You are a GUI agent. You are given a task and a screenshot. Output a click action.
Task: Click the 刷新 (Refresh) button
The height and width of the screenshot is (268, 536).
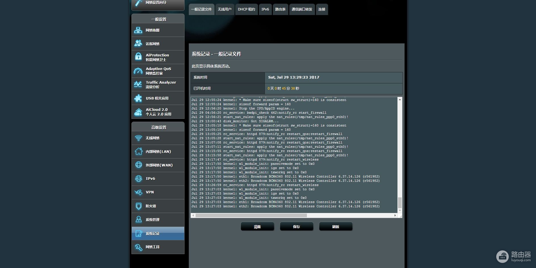click(x=336, y=227)
